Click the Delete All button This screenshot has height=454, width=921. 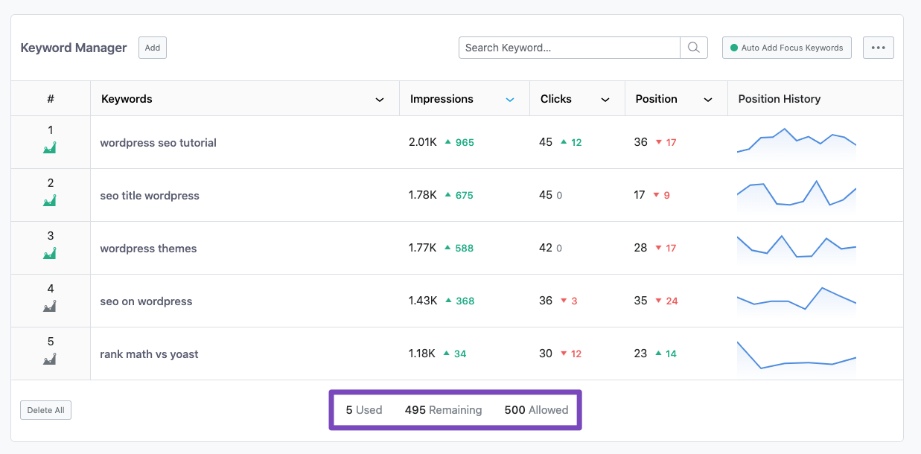point(45,410)
